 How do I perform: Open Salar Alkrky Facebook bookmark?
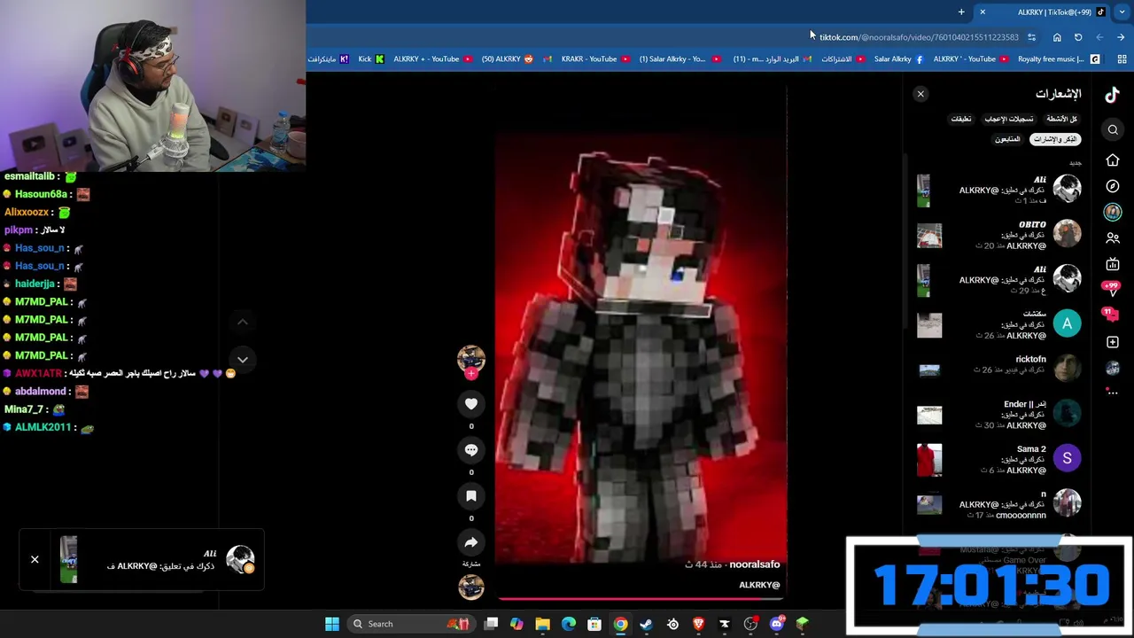coord(898,59)
